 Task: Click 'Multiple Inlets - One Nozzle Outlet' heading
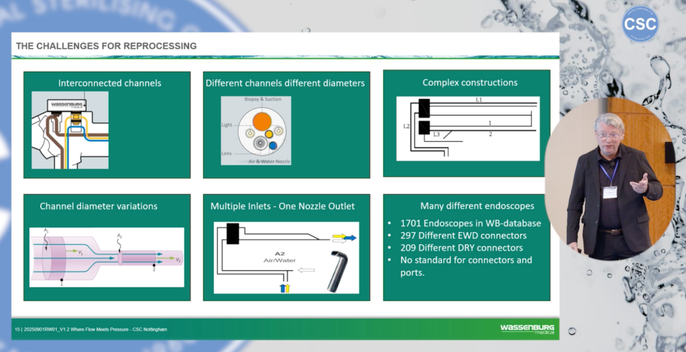coord(283,206)
